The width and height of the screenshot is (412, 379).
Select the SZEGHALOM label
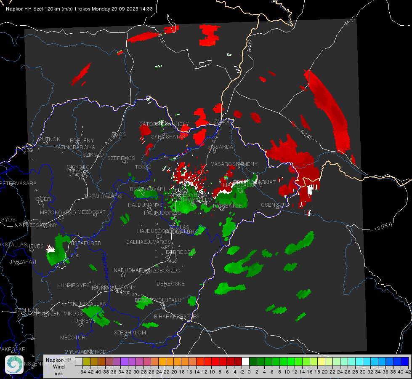pos(130,332)
